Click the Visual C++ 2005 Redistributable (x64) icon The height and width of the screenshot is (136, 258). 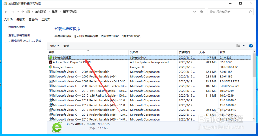click(51, 77)
